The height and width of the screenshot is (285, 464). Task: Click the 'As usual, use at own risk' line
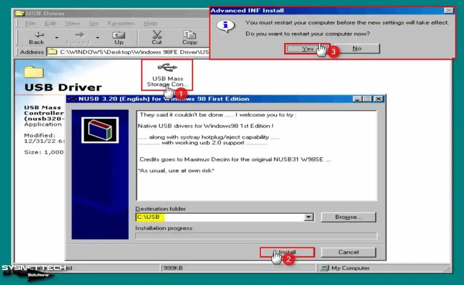pyautogui.click(x=176, y=171)
